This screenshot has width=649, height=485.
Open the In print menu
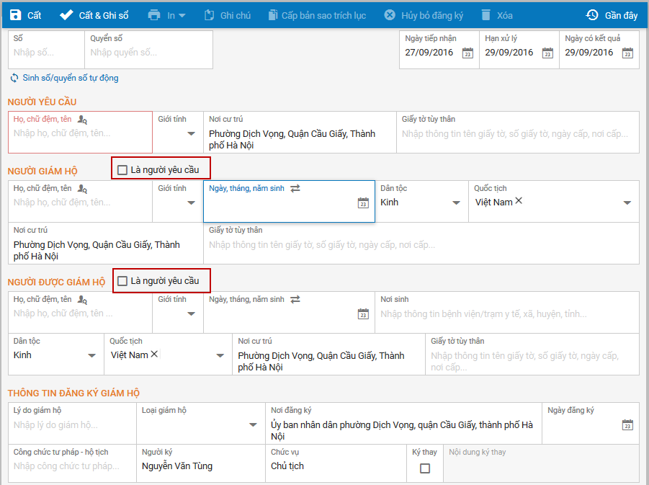click(x=166, y=15)
